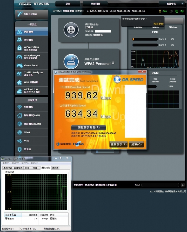This screenshot has height=232, width=187.
Task: Click the product registration link in footer
Action: point(112,185)
